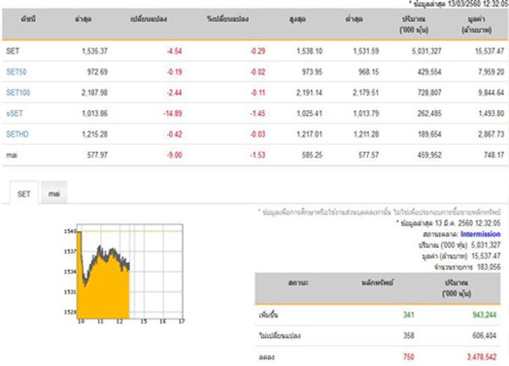Click SET total value 15,537.47 in table
The height and width of the screenshot is (366, 509).
(489, 51)
